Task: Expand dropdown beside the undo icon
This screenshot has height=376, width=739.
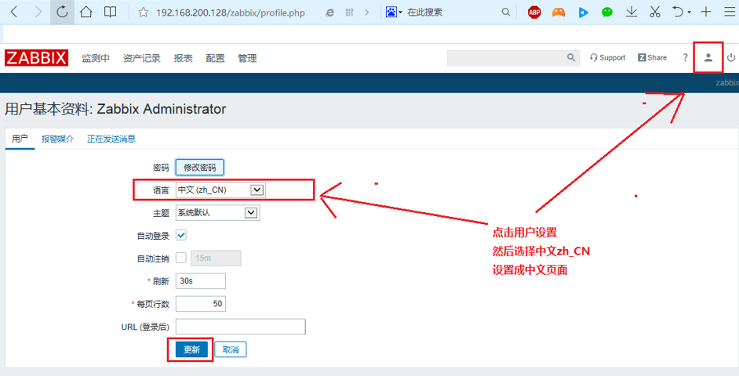Action: click(x=689, y=13)
